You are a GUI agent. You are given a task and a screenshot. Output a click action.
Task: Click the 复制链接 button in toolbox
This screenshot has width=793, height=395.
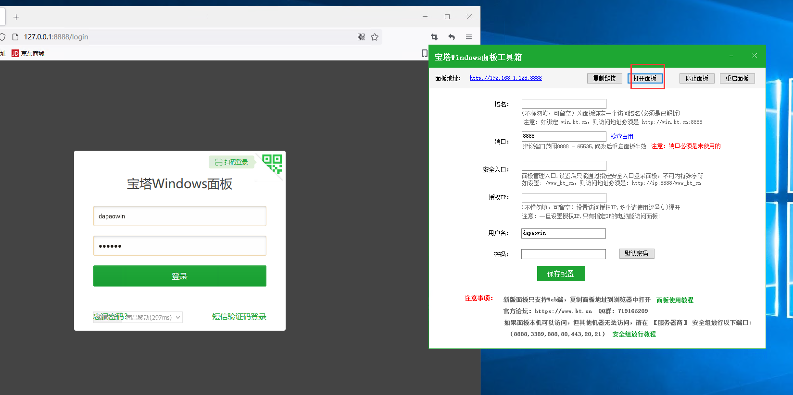click(x=604, y=78)
